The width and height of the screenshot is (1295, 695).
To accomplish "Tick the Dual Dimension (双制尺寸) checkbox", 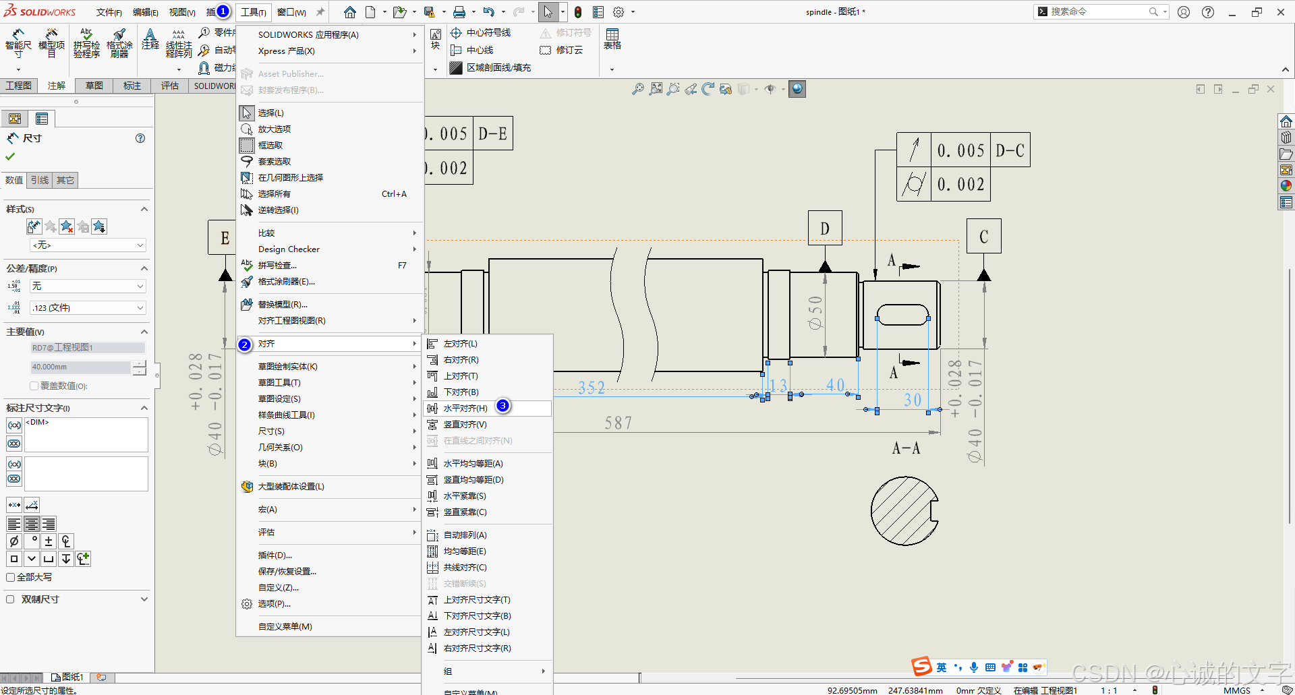I will [10, 599].
